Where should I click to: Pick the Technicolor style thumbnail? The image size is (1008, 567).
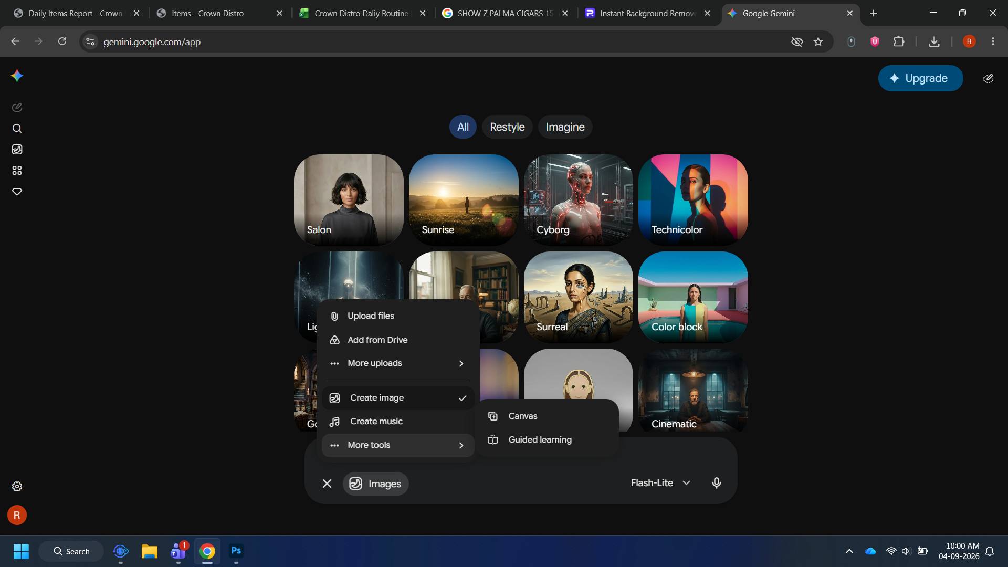693,199
